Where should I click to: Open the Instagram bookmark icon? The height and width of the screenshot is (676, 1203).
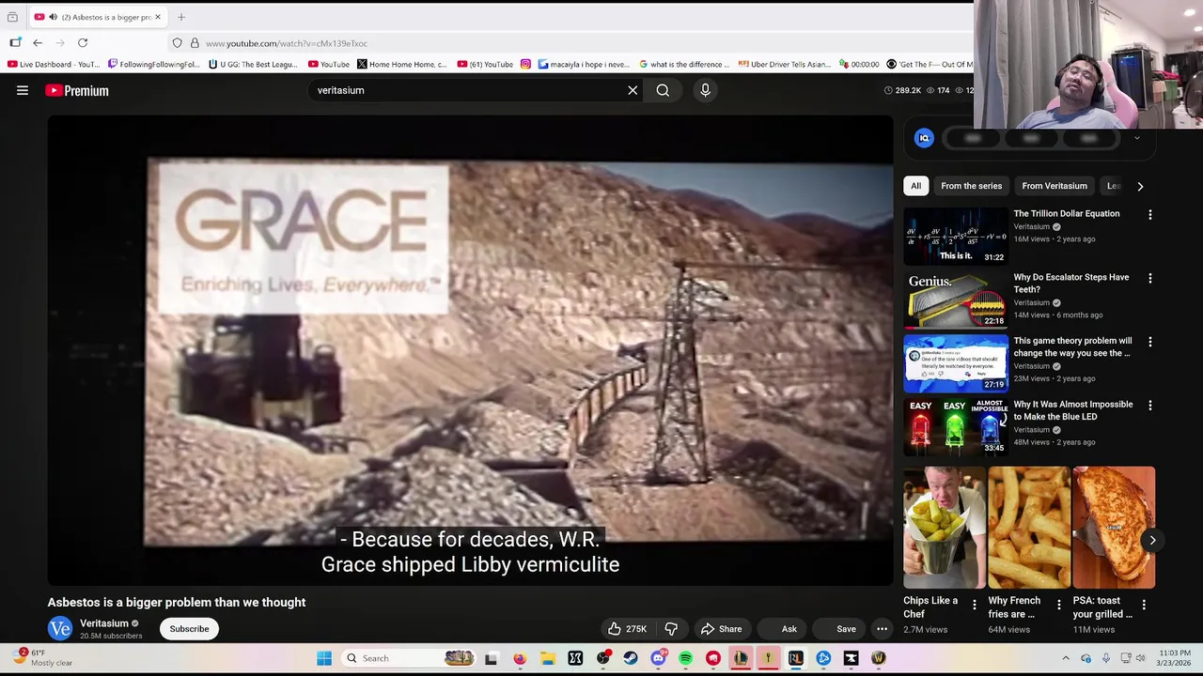coord(525,64)
